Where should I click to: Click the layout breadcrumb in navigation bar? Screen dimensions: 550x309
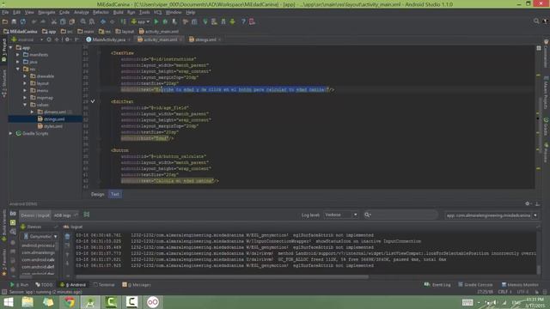coord(125,31)
